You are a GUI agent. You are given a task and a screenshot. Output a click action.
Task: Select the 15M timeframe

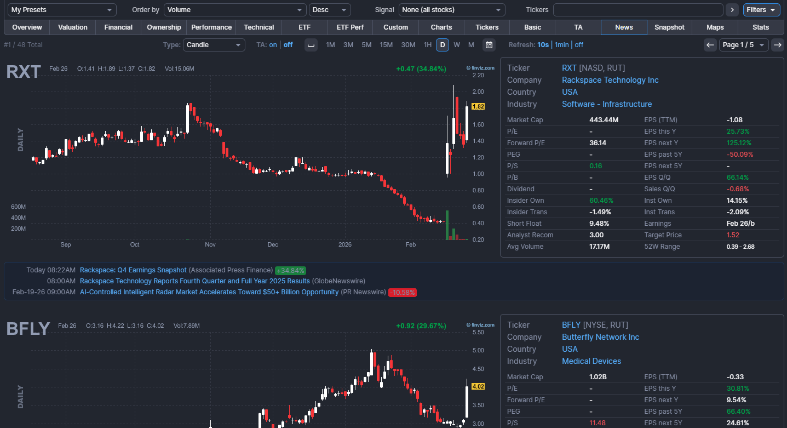point(386,45)
